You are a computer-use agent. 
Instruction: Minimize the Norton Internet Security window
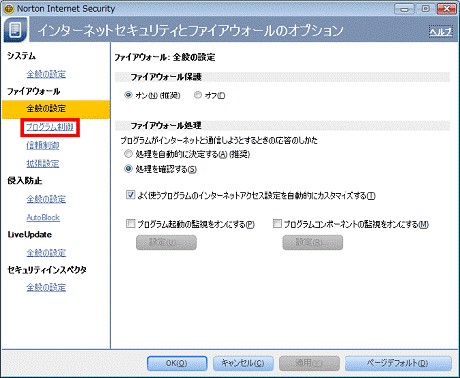click(404, 9)
